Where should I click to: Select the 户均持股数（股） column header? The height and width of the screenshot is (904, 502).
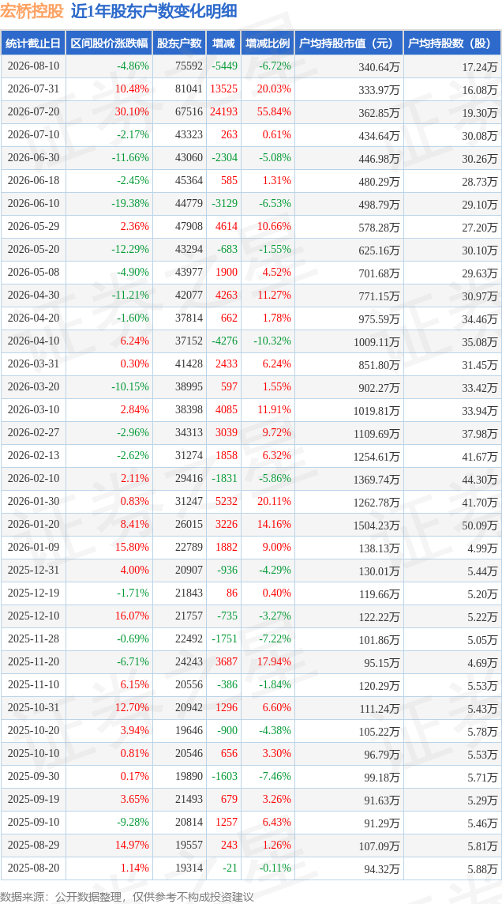coord(452,43)
